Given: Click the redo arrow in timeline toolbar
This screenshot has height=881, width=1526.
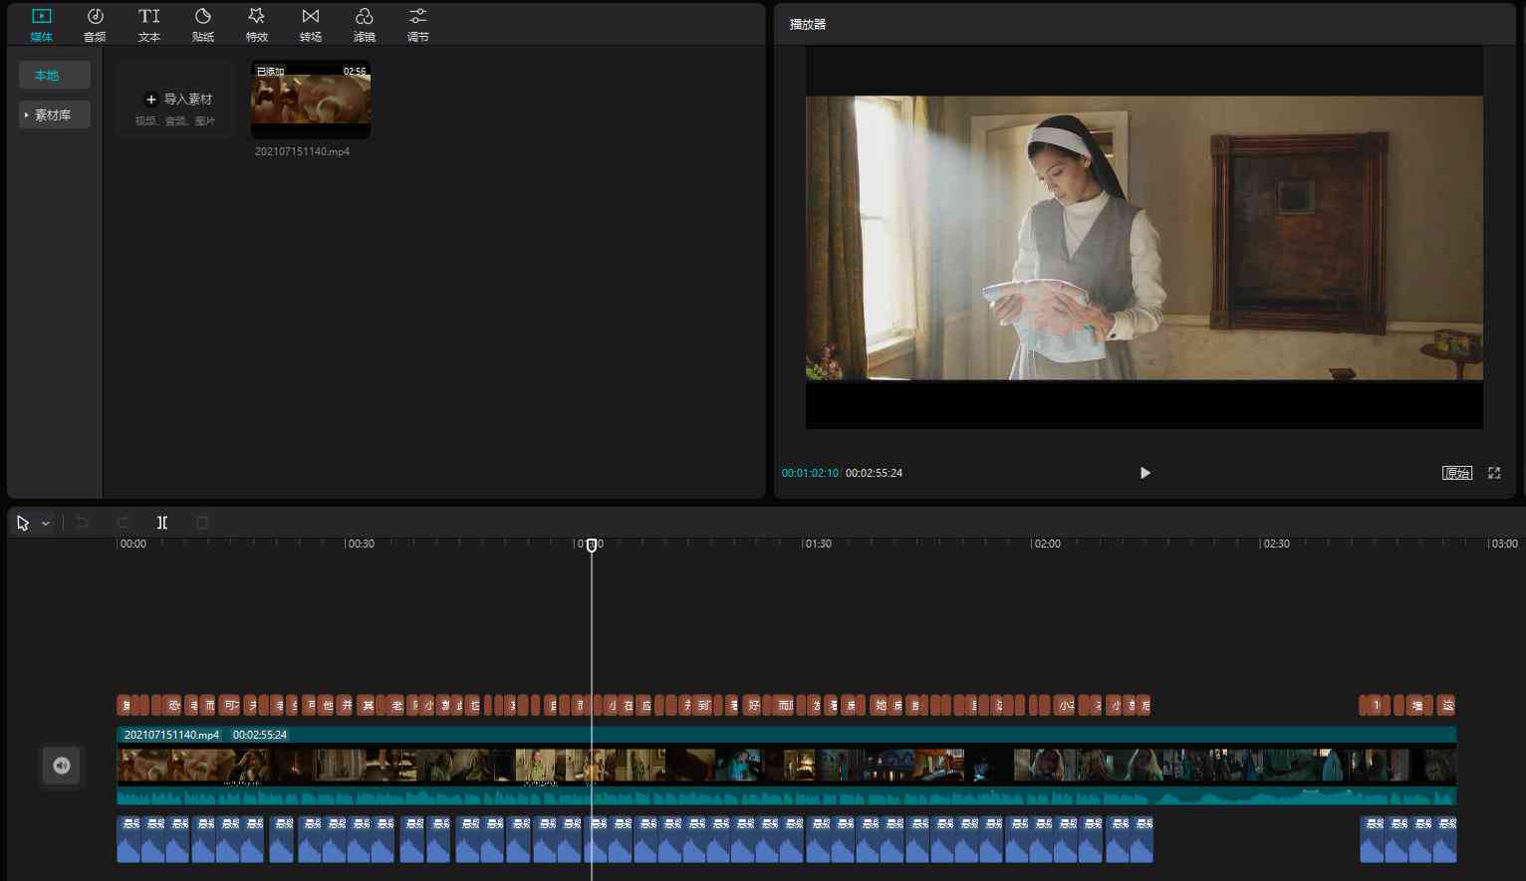Looking at the screenshot, I should [x=123, y=523].
